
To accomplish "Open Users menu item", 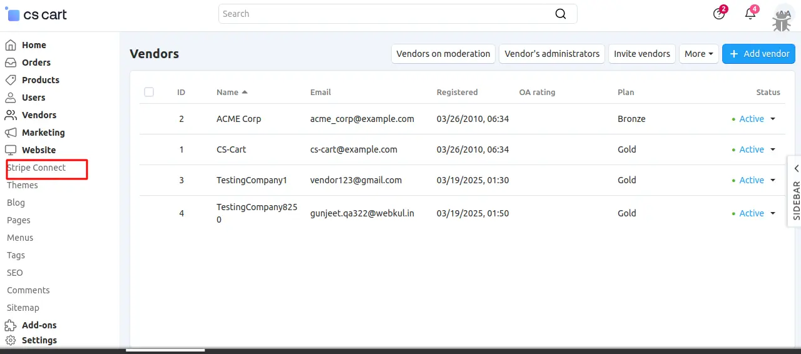I will click(34, 98).
